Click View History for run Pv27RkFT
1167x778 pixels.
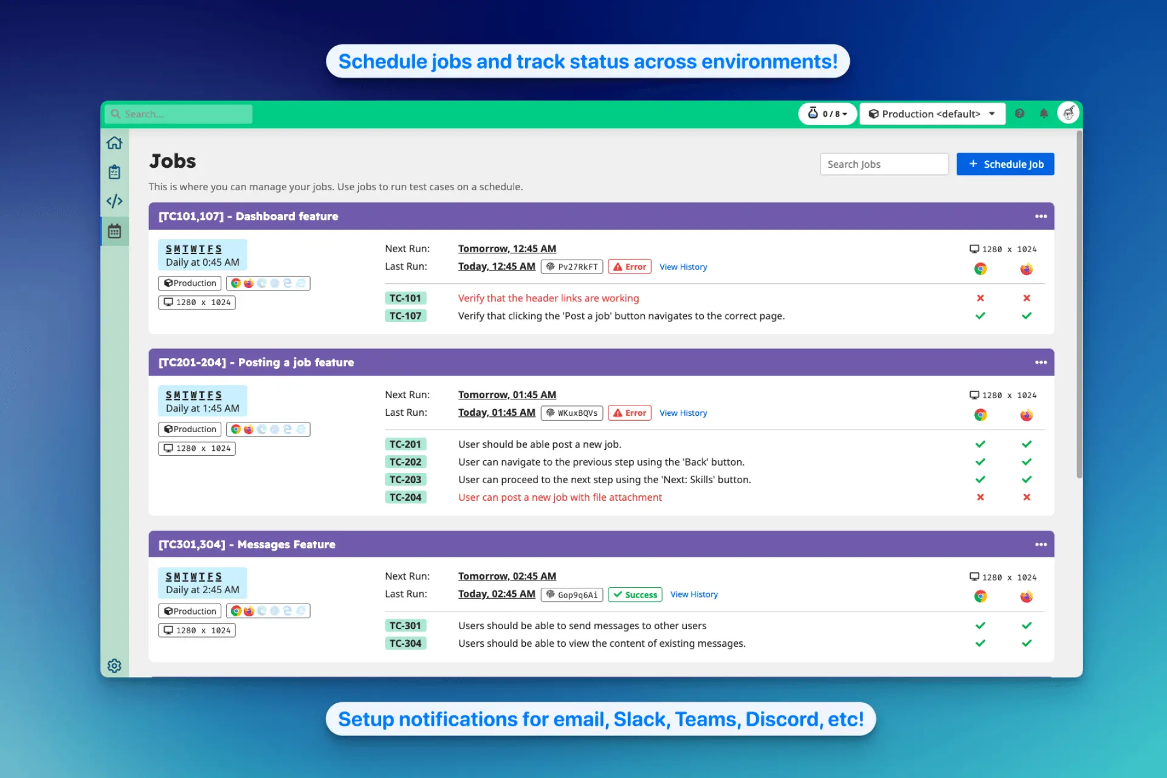point(683,267)
